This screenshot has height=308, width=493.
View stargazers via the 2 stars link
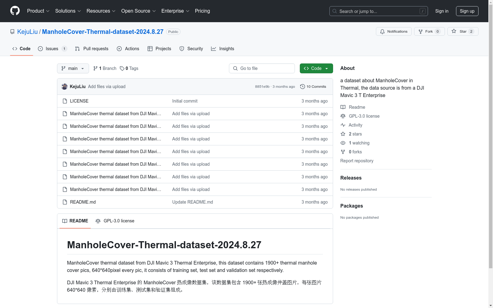pos(351,134)
